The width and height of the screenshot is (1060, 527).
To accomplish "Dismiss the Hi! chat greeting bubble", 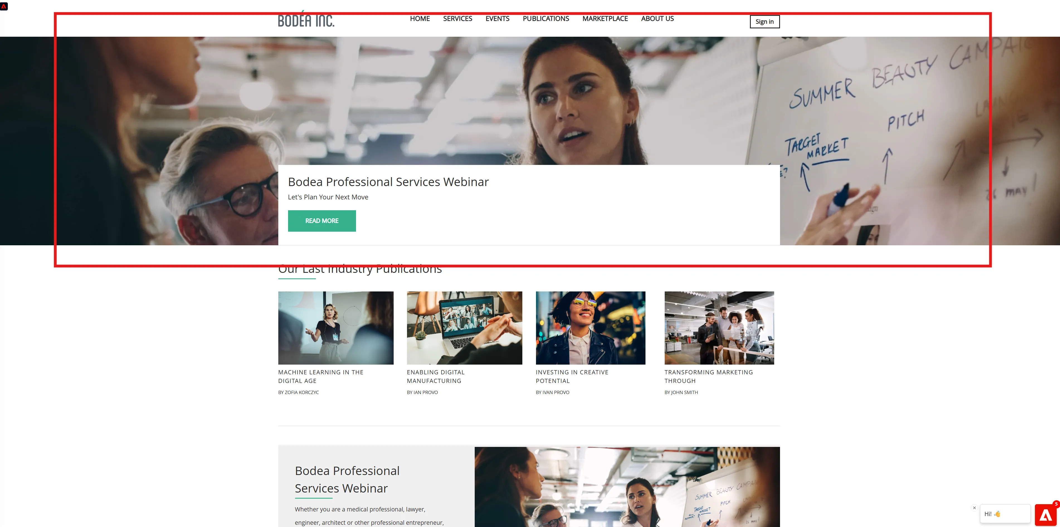I will click(x=974, y=508).
